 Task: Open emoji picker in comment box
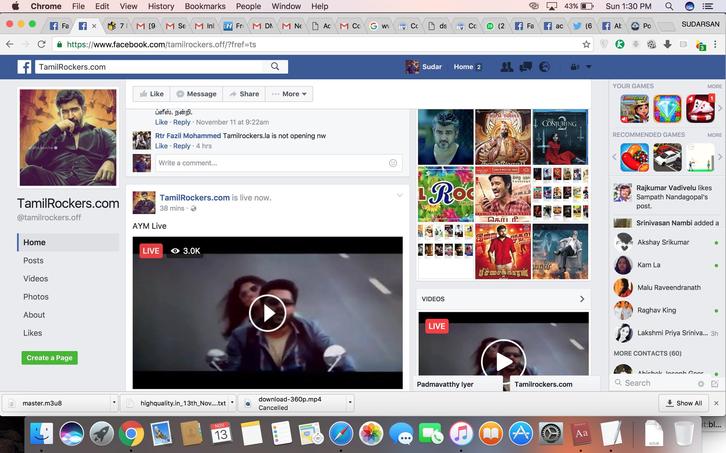[x=393, y=163]
